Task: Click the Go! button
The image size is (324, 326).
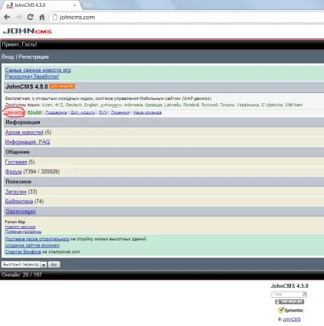Action: 53,264
